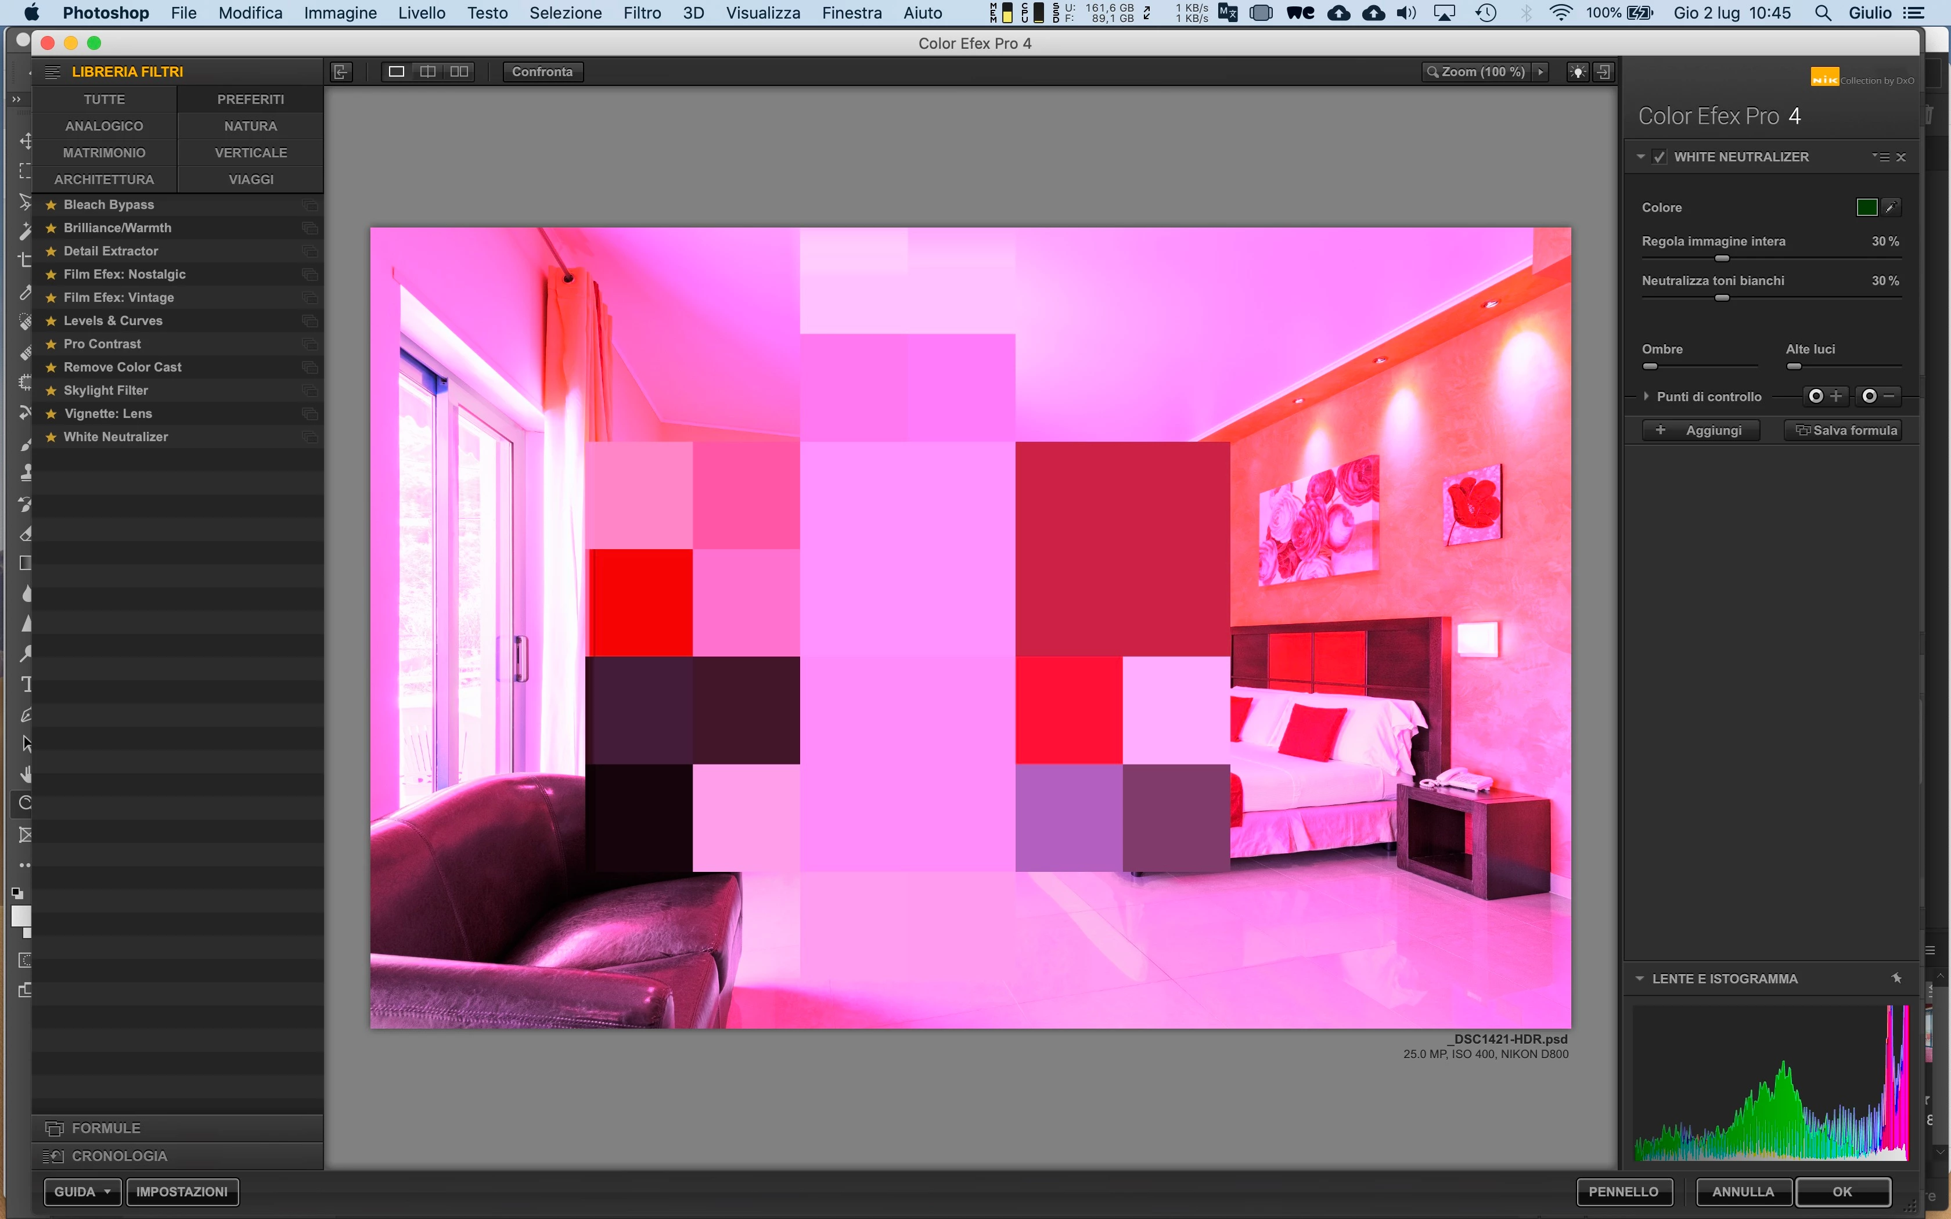Image resolution: width=1951 pixels, height=1219 pixels.
Task: Toggle favorite star for Skylight Filter
Action: (51, 390)
